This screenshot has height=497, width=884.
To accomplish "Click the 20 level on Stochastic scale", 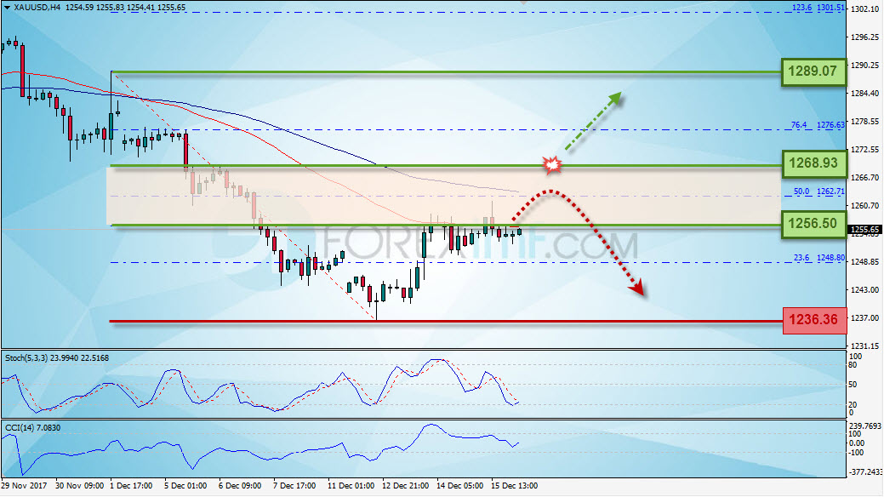I will [853, 404].
